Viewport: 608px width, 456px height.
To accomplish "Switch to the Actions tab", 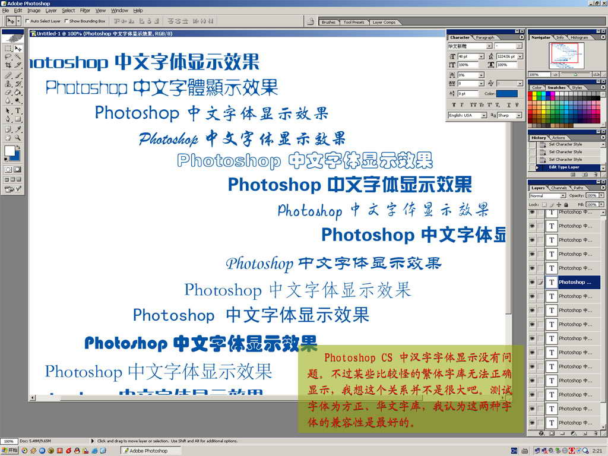I will click(x=558, y=138).
